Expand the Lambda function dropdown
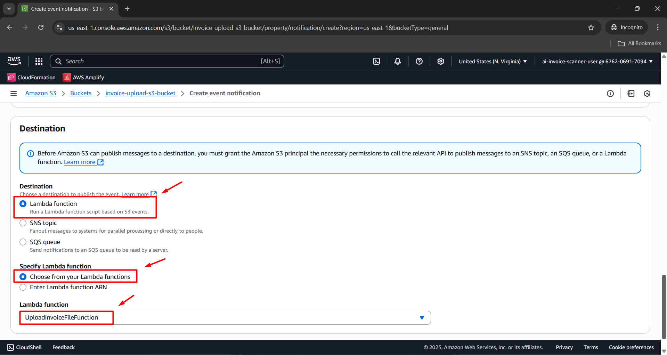Image resolution: width=667 pixels, height=355 pixels. [x=422, y=318]
